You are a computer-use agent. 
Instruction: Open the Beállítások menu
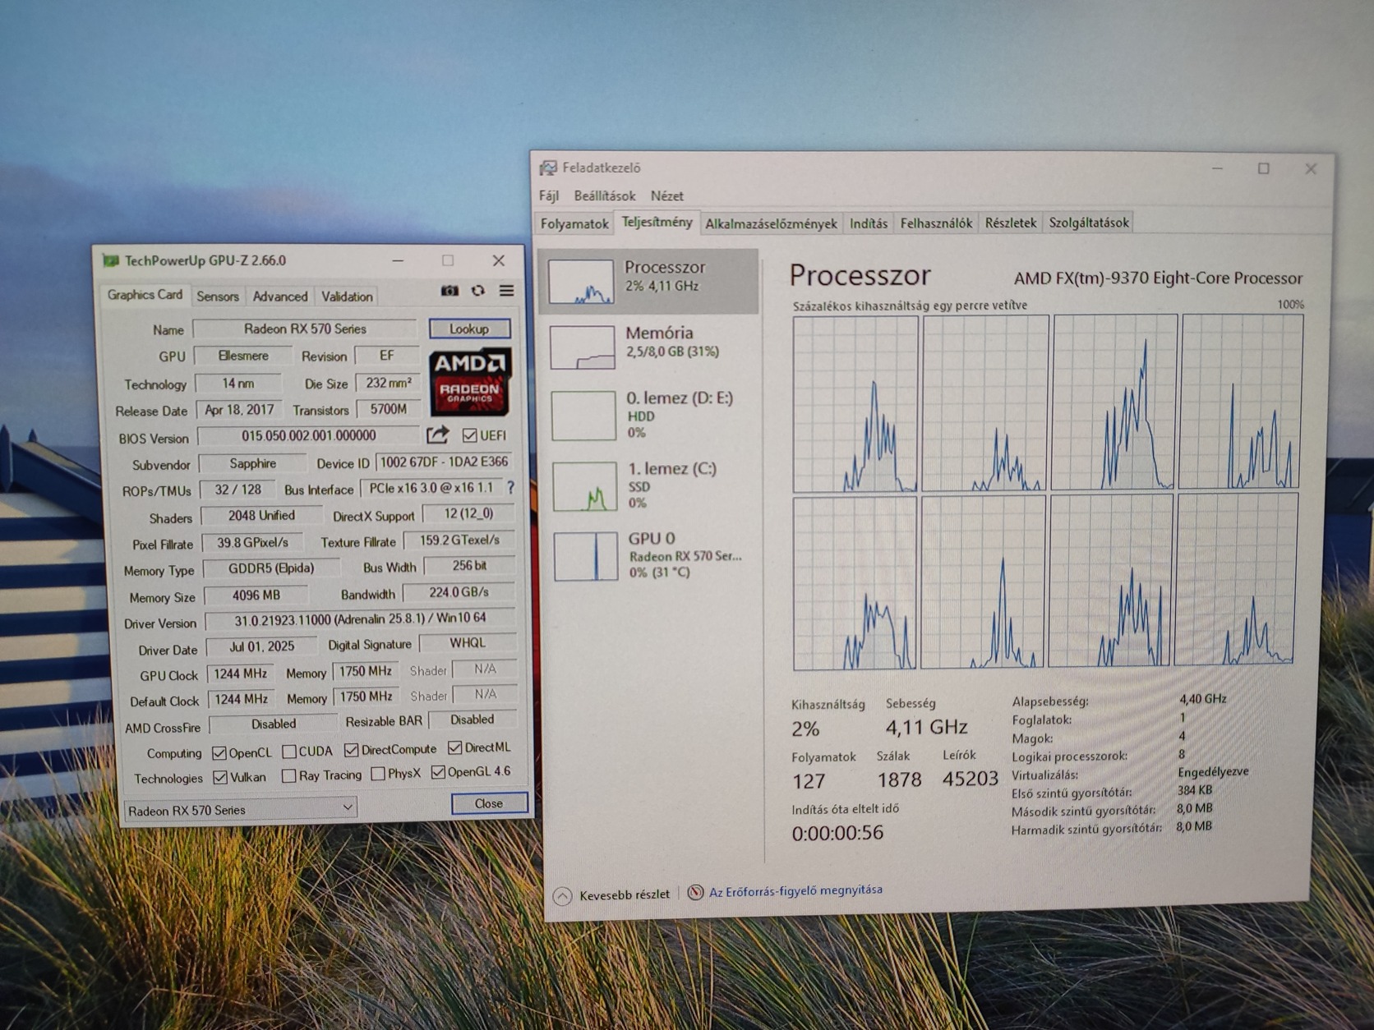click(x=605, y=196)
